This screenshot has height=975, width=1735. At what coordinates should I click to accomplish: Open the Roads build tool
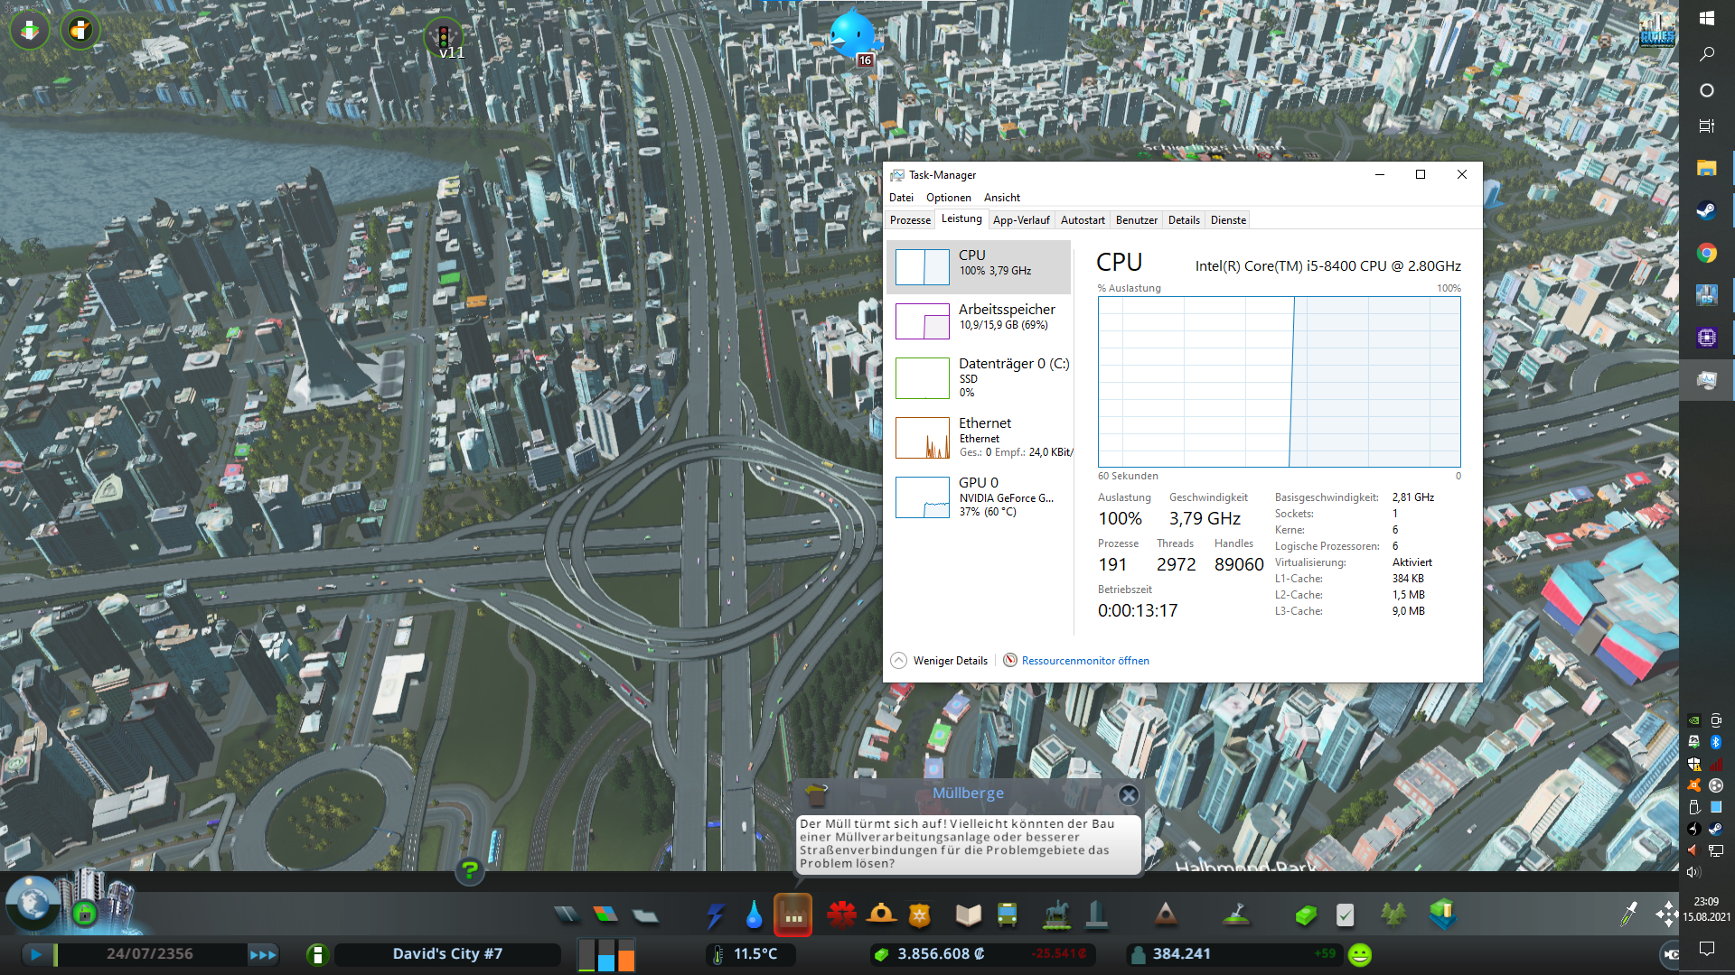click(x=567, y=915)
